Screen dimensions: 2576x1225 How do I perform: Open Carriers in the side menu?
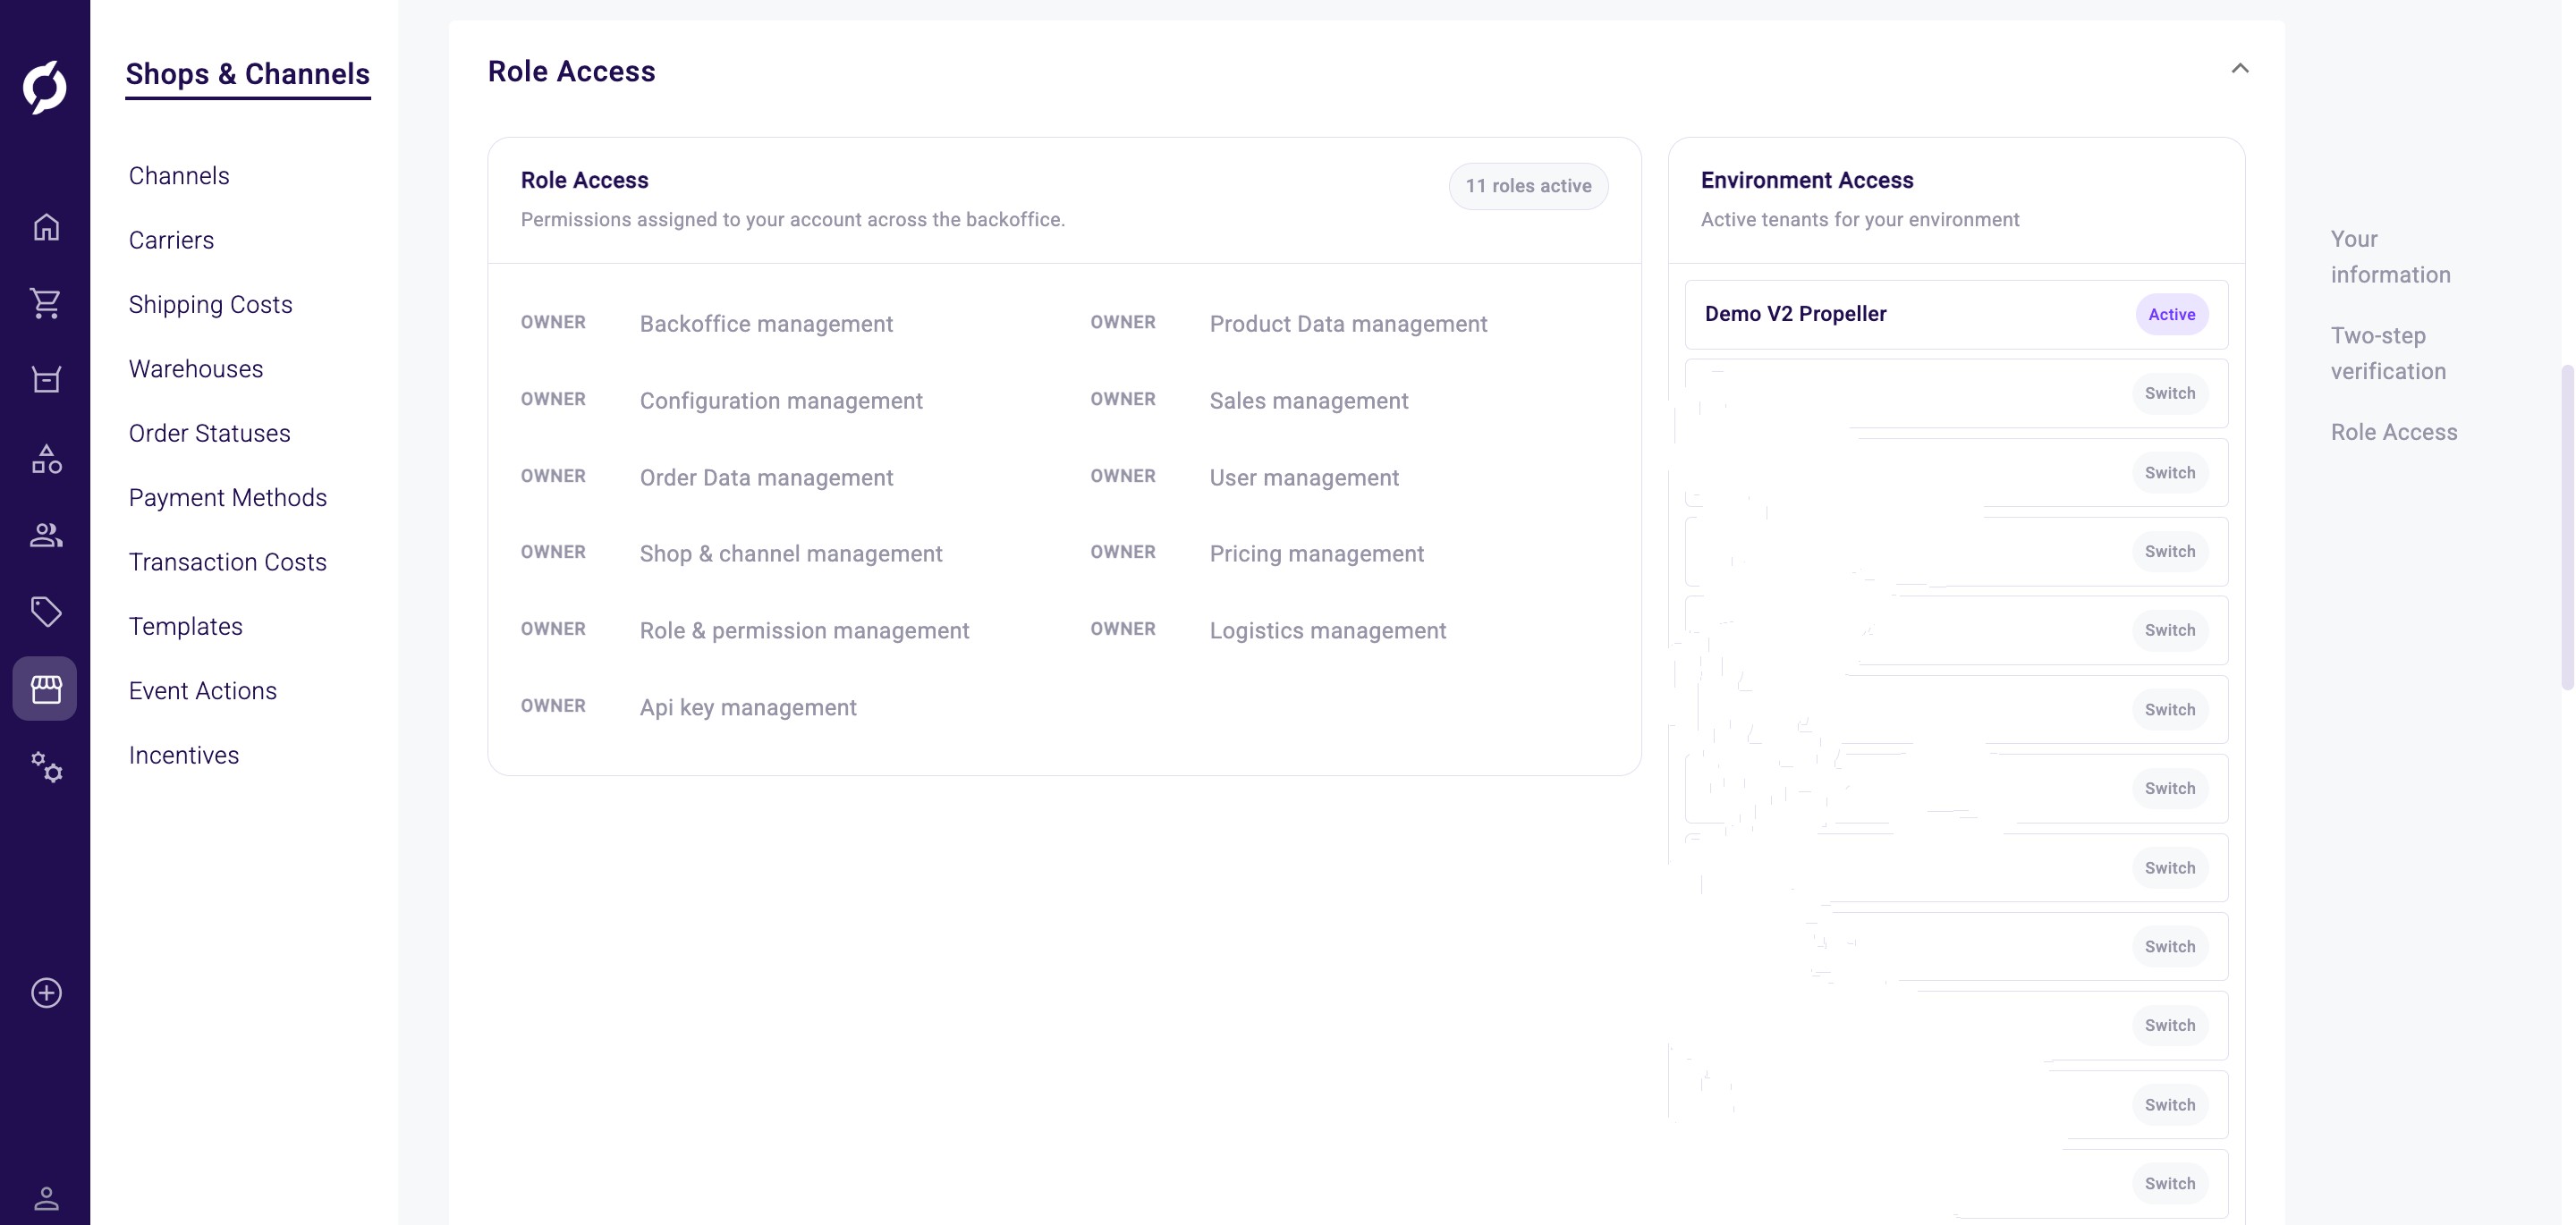(x=171, y=240)
